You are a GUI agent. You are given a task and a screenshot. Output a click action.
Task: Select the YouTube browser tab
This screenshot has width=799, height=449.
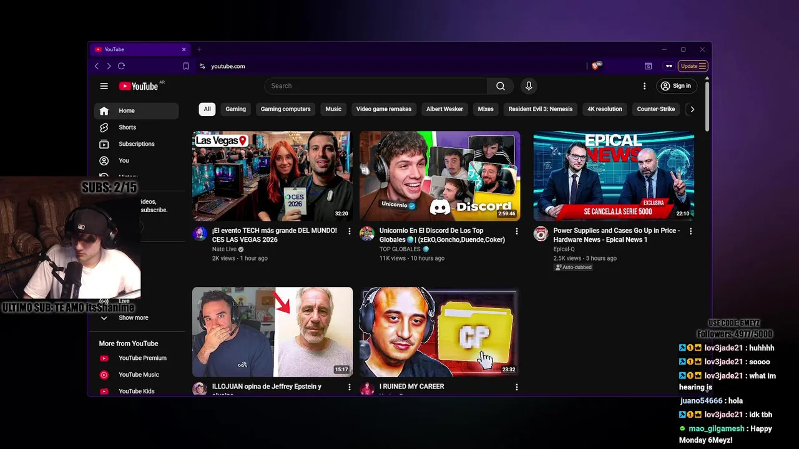pos(140,49)
